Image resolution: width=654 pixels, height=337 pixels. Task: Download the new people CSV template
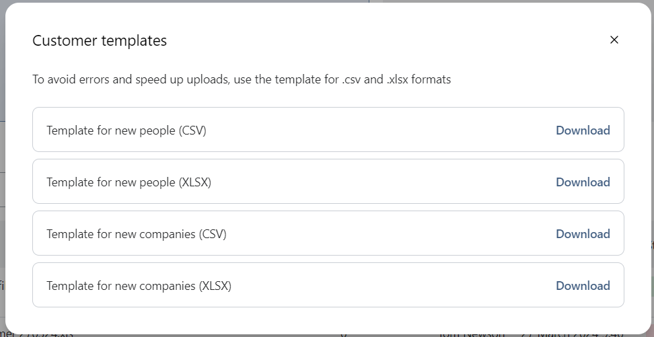coord(583,130)
